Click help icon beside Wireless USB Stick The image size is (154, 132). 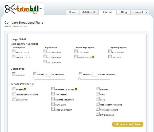click(x=76, y=89)
